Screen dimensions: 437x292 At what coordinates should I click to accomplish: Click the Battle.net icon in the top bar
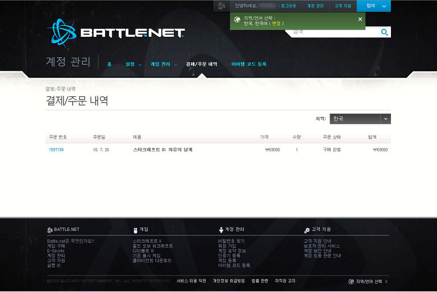[222, 6]
